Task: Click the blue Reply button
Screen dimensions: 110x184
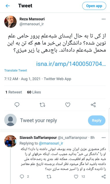Action: click(x=96, y=120)
